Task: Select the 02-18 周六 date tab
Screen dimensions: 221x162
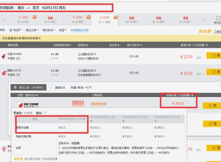Action: [x=132, y=20]
